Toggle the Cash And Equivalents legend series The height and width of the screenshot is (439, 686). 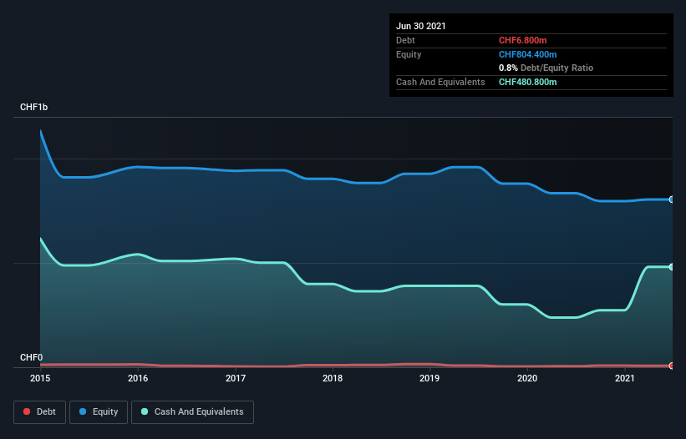pos(192,412)
